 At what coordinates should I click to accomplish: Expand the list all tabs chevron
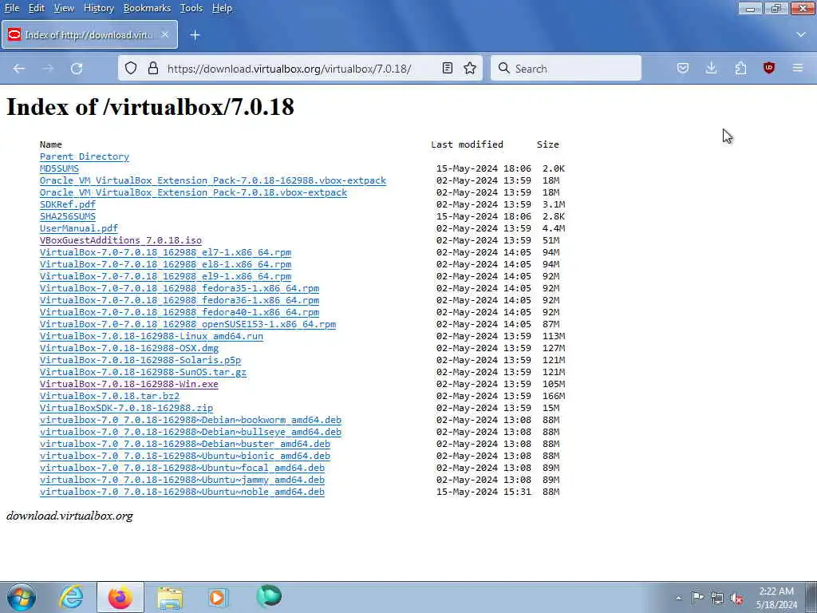tap(801, 34)
